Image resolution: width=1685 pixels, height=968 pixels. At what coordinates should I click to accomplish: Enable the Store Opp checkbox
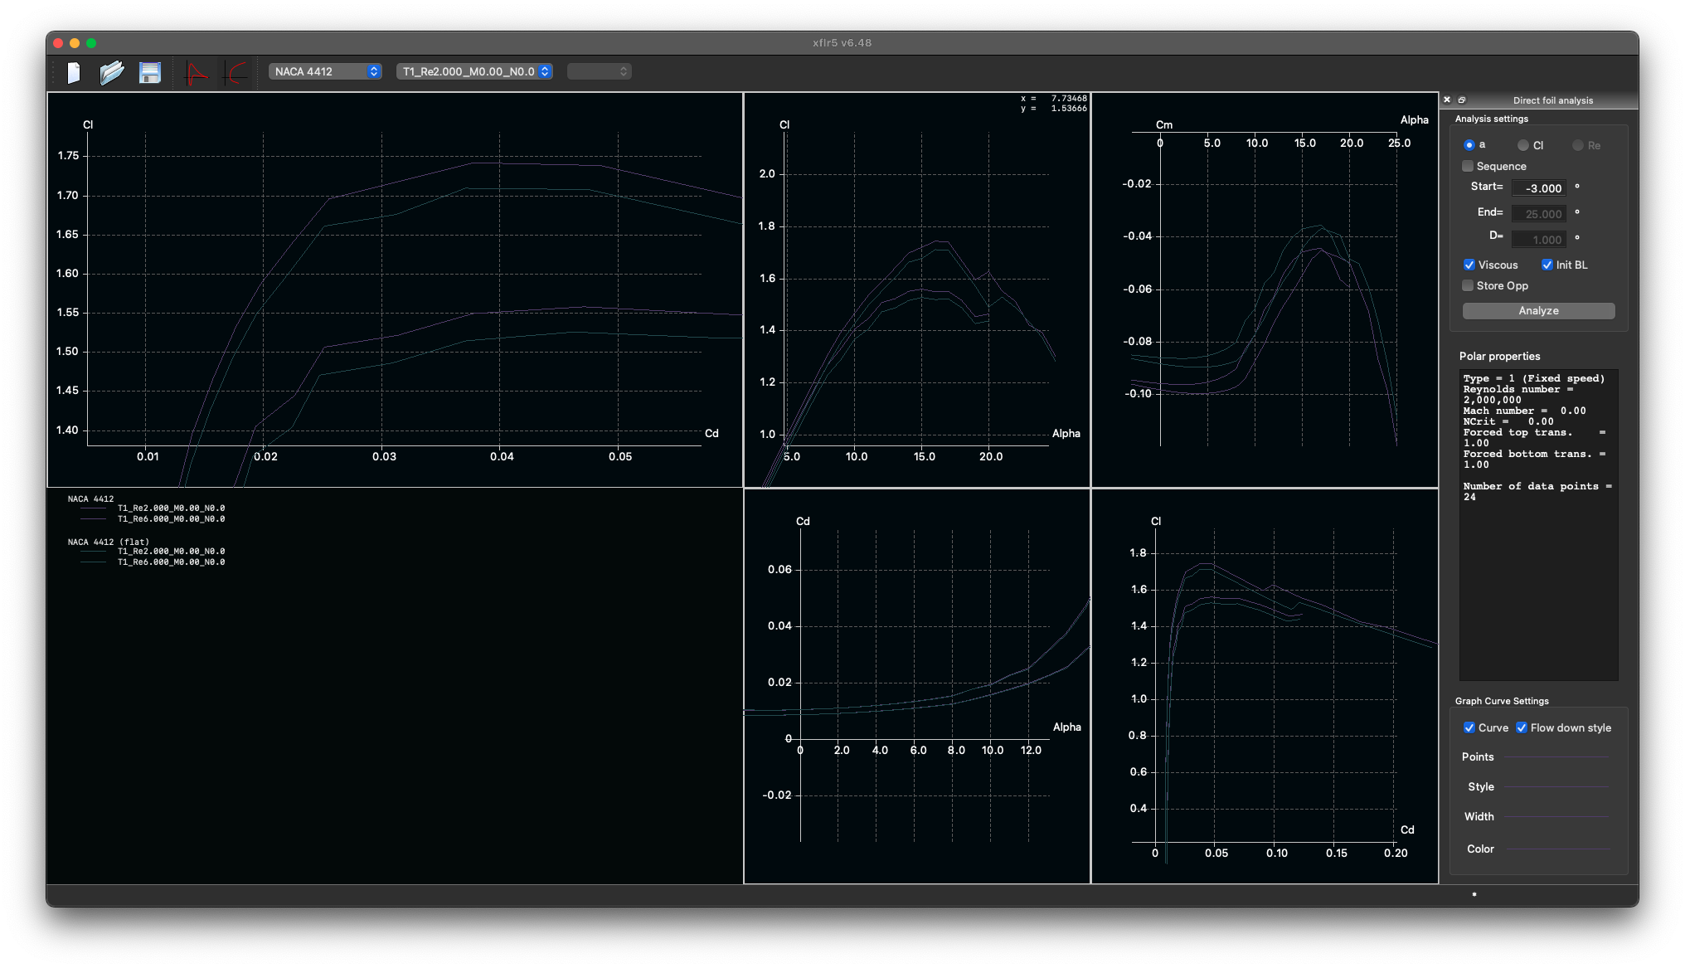click(x=1468, y=285)
